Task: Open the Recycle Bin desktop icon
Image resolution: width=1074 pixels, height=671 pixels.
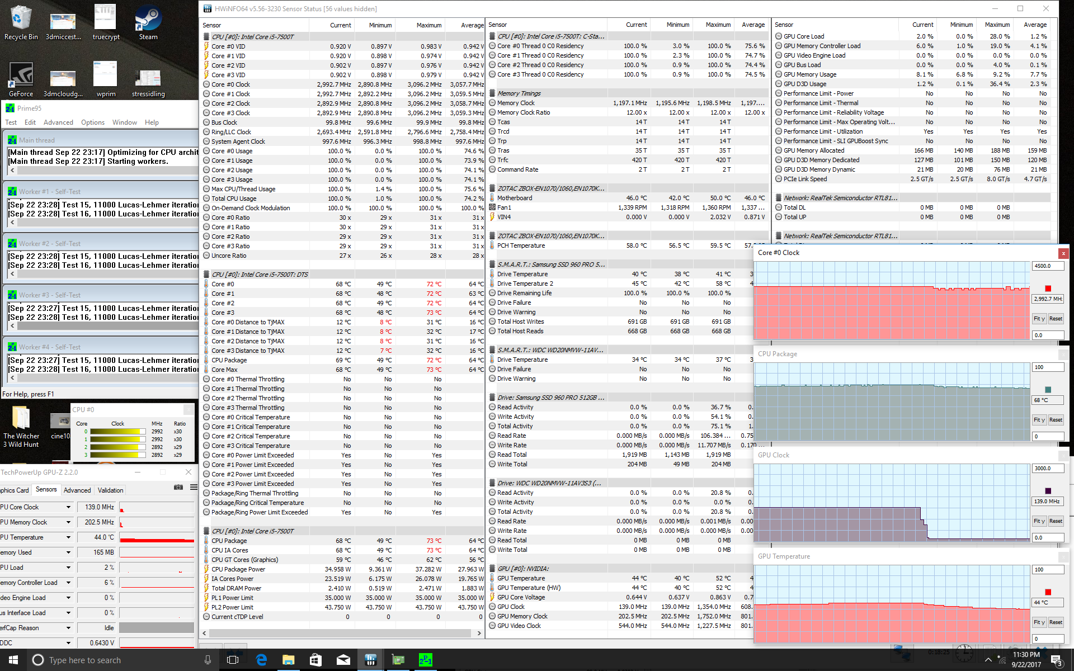Action: (21, 22)
